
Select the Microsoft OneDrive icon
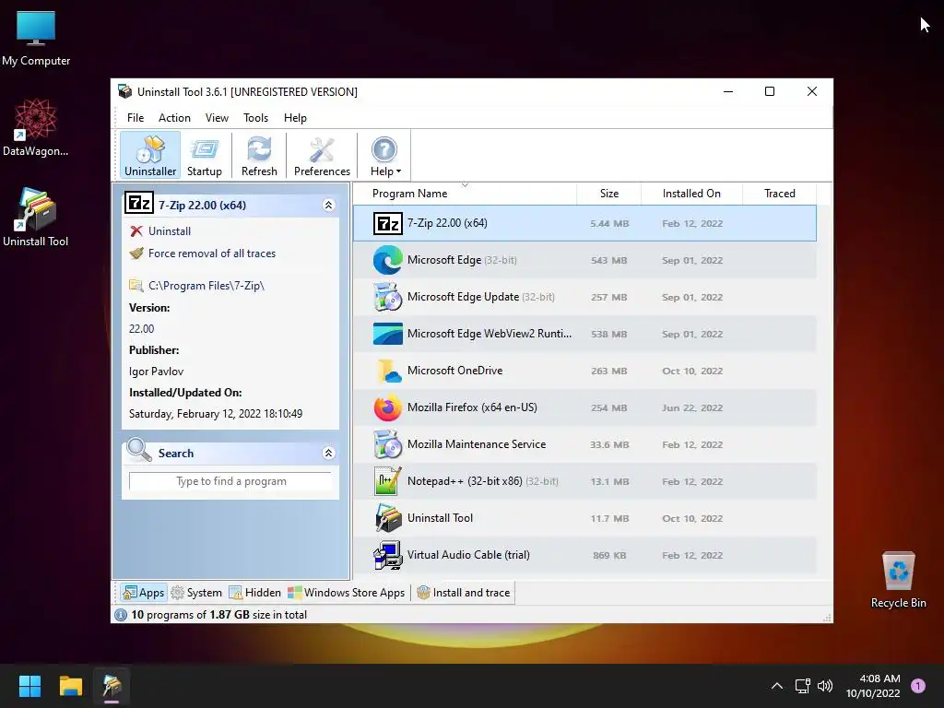pyautogui.click(x=388, y=371)
